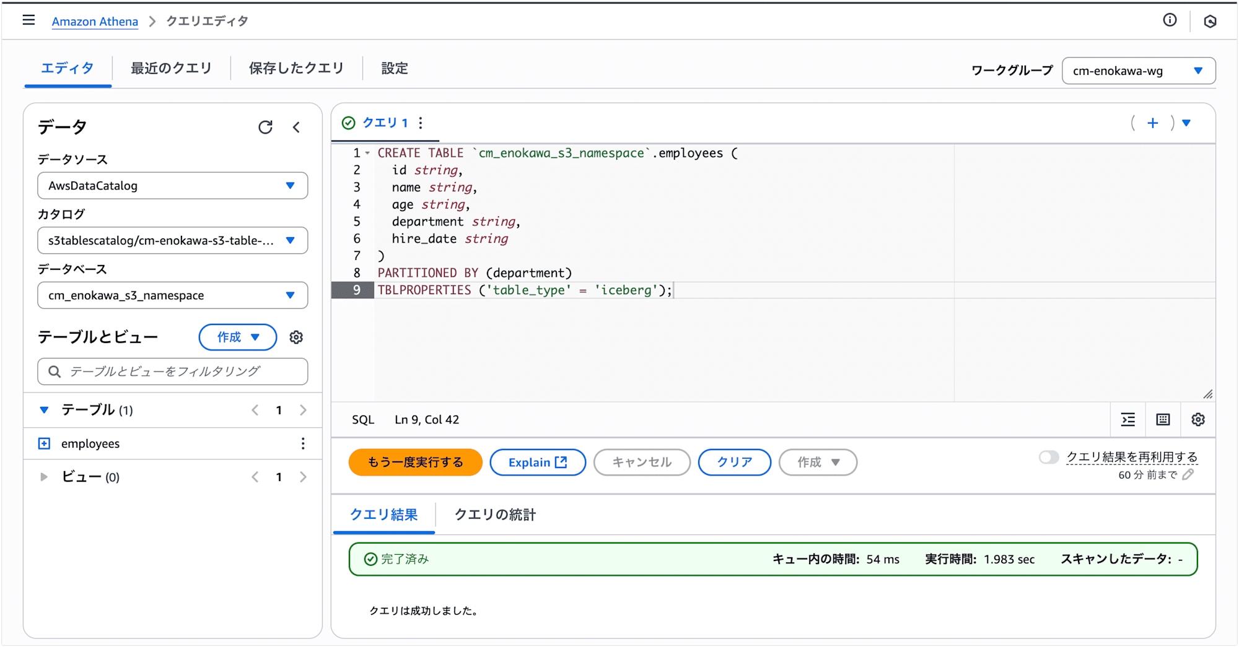The width and height of the screenshot is (1239, 647).
Task: Open the database dropdown cm_enokawa_s3_namespace
Action: 173,295
